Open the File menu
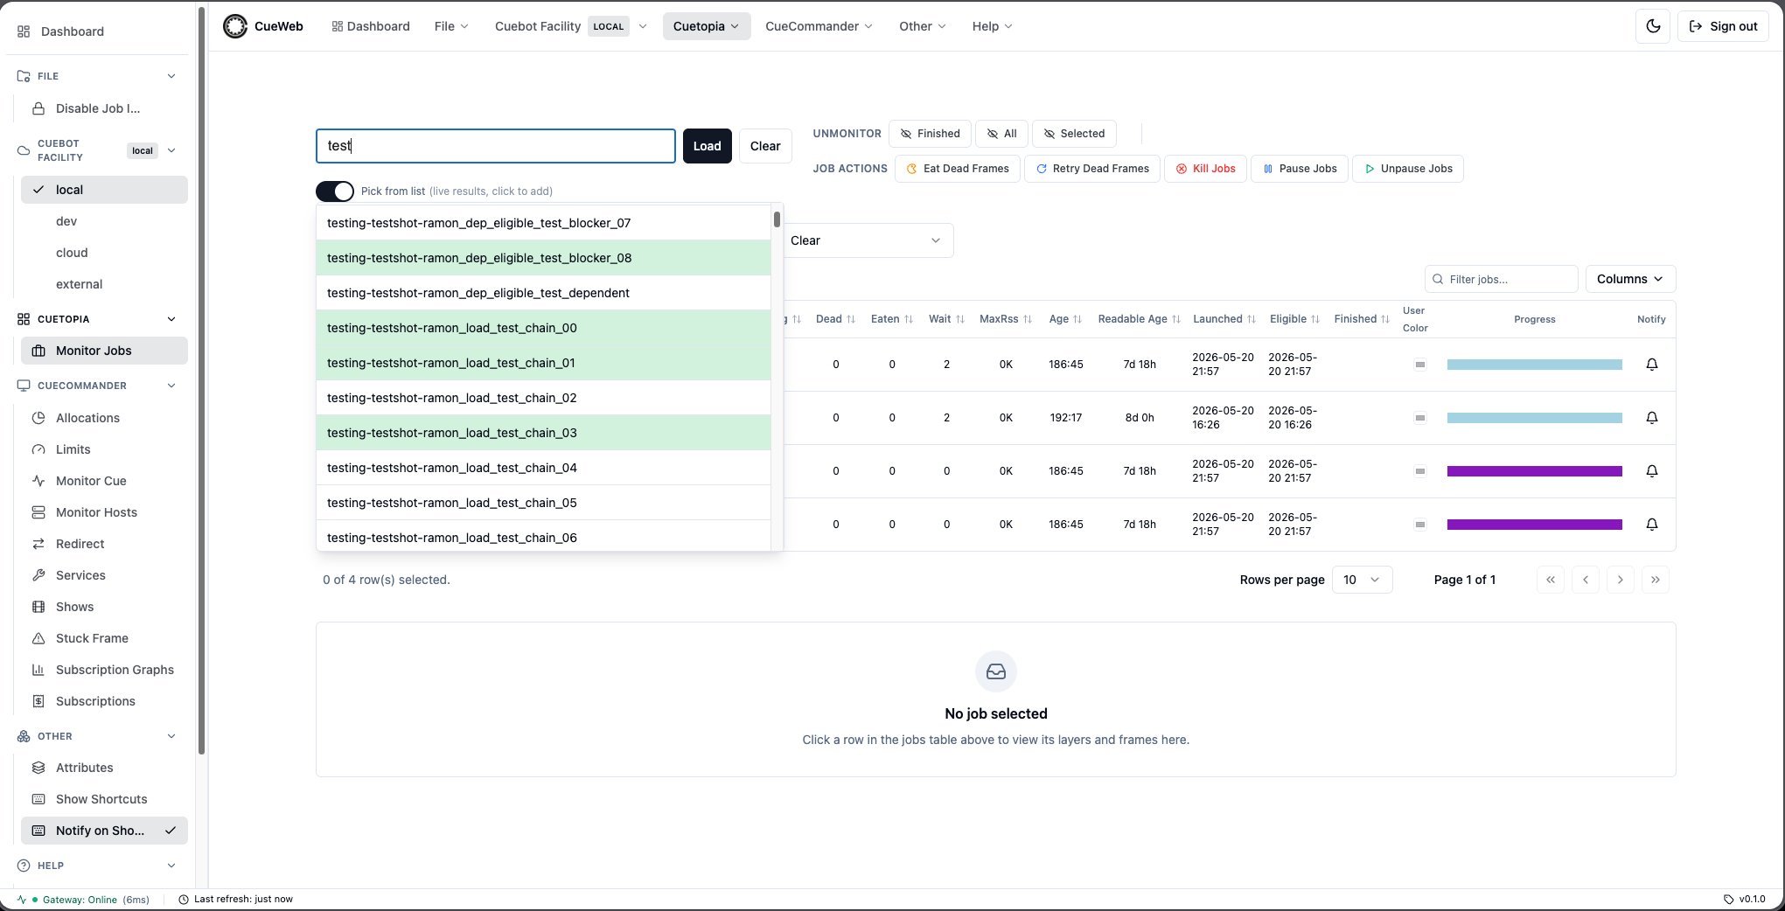Viewport: 1785px width, 911px height. point(451,26)
